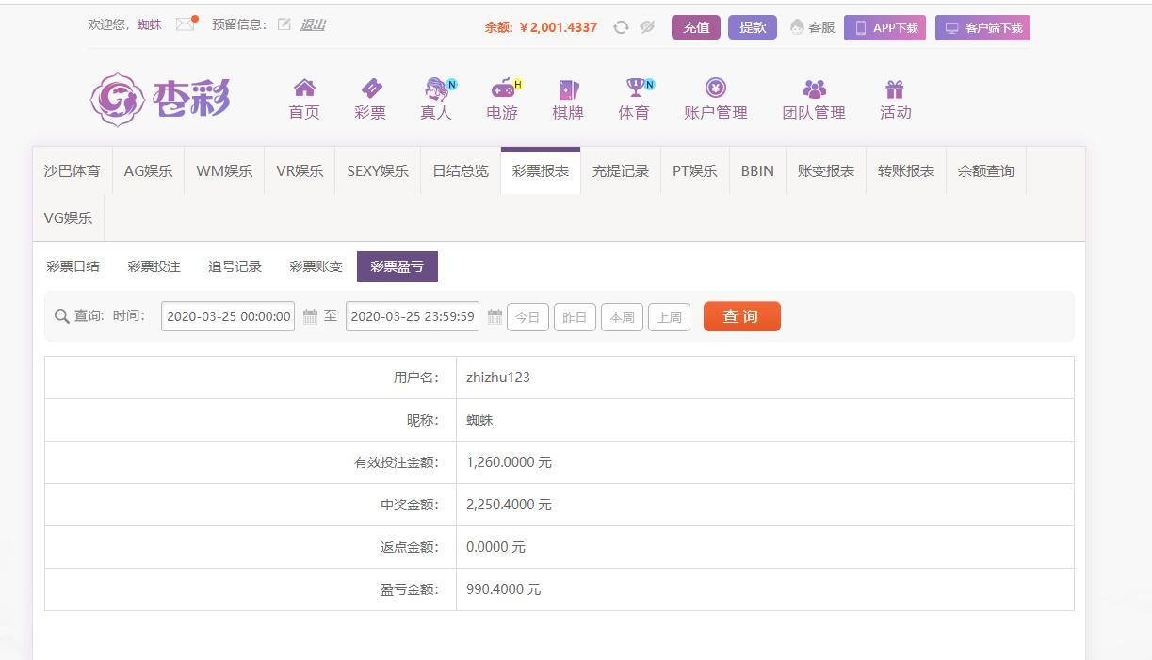Focus the start time input field

tap(228, 316)
